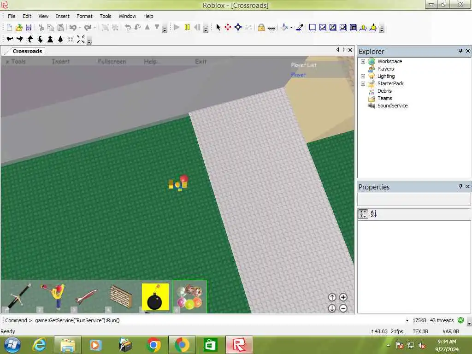Pick the eyedropper Dropper tool

tap(300, 27)
